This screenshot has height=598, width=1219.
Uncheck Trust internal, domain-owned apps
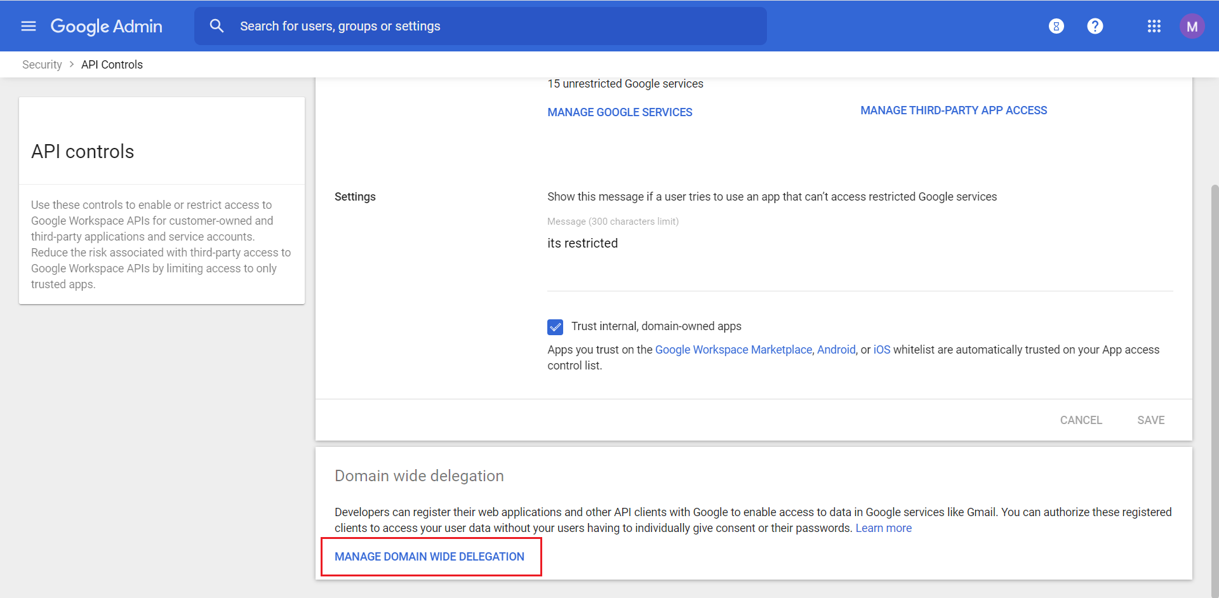pos(555,327)
